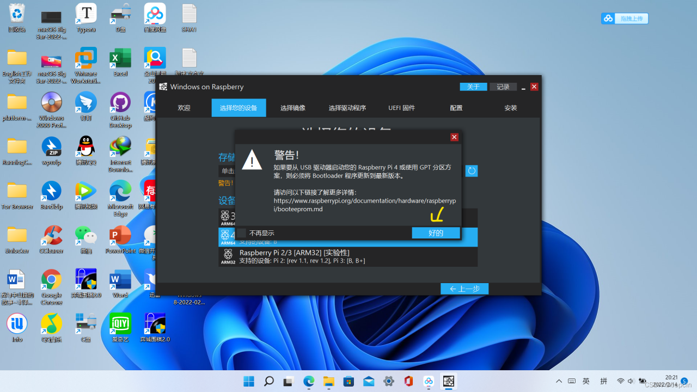Open PowerPoint from the desktop
The image size is (697, 392).
[120, 240]
